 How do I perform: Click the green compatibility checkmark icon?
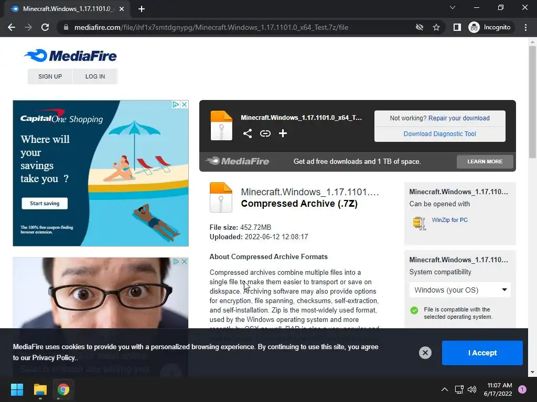414,310
